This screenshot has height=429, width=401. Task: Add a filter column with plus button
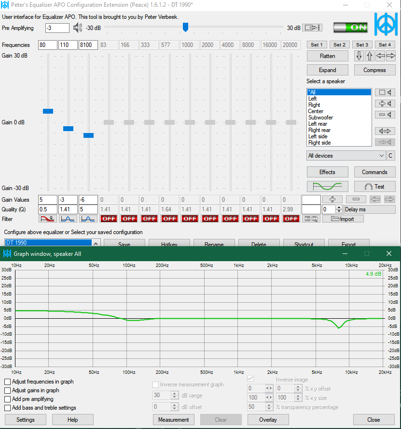(332, 199)
